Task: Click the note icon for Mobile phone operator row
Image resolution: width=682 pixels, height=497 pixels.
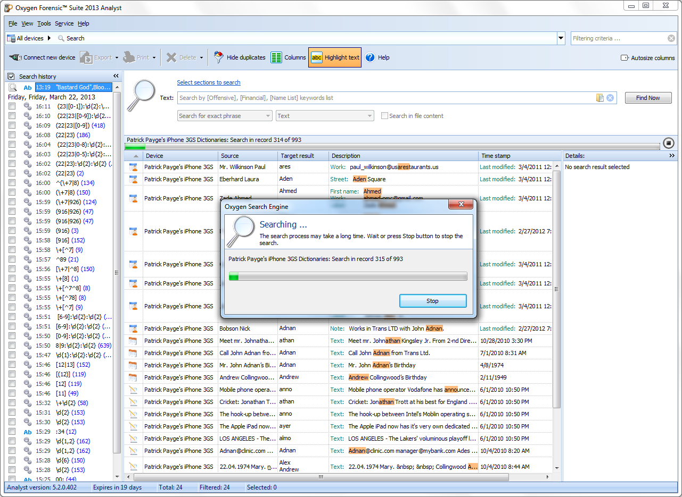Action: 133,390
